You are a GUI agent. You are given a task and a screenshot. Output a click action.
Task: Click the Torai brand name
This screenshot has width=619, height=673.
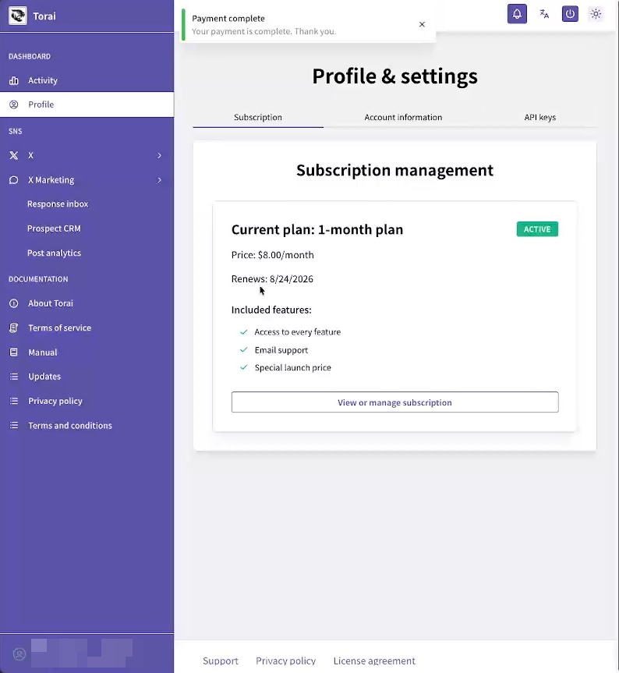coord(44,16)
